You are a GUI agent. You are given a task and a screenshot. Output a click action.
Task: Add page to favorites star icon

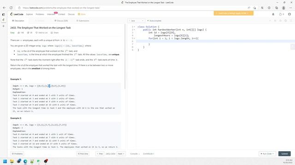tap(254, 8)
